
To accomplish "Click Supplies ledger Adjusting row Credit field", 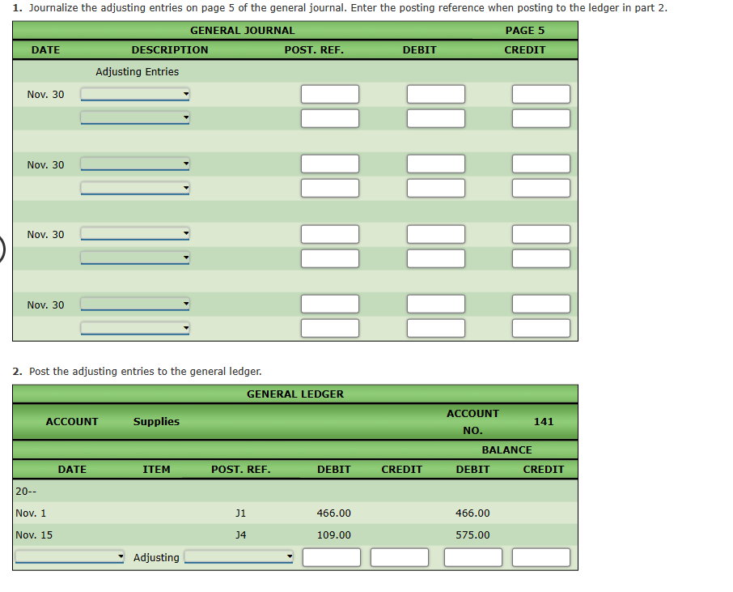I will tap(400, 557).
